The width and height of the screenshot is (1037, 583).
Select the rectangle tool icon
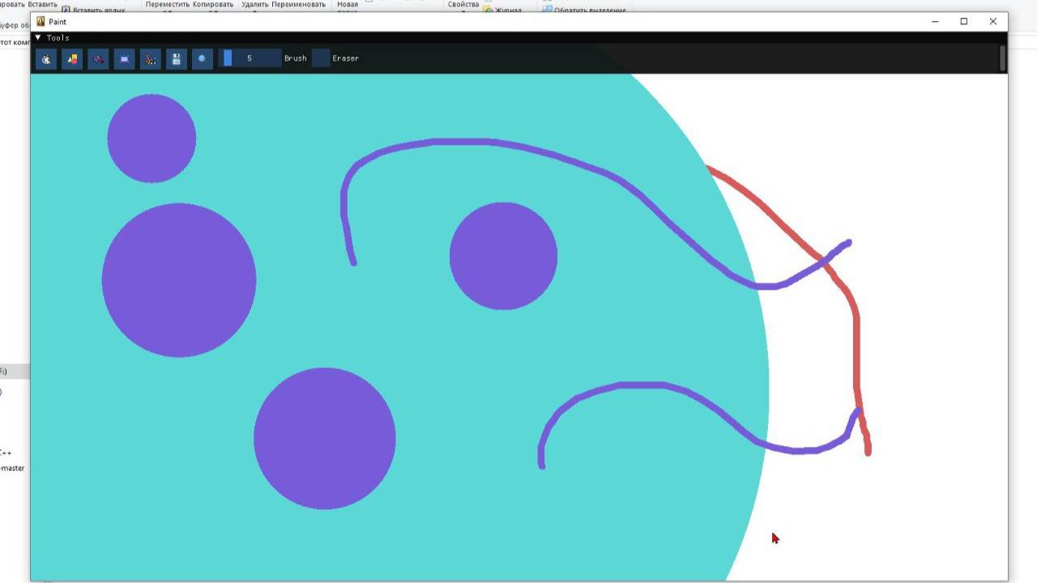tap(124, 58)
